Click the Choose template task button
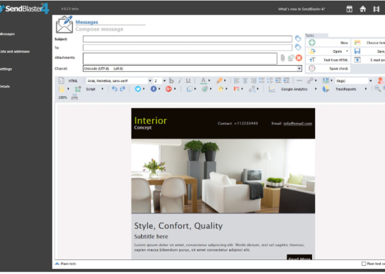Viewport: 385px width, 274px height. [x=368, y=43]
